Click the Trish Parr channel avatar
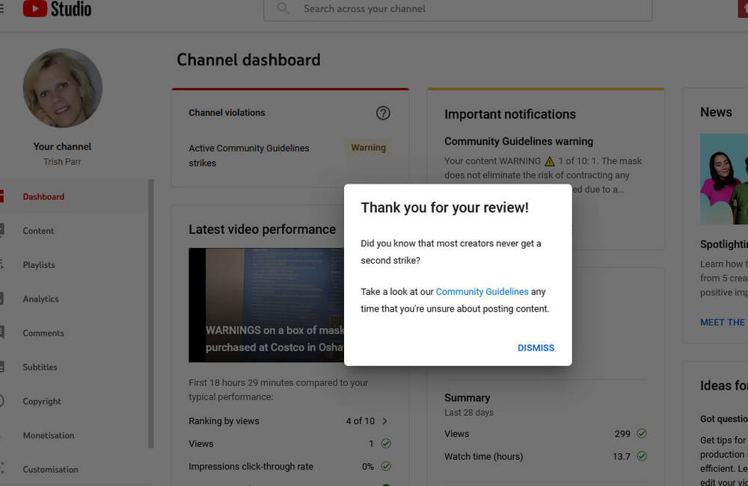748x486 pixels. (x=63, y=88)
